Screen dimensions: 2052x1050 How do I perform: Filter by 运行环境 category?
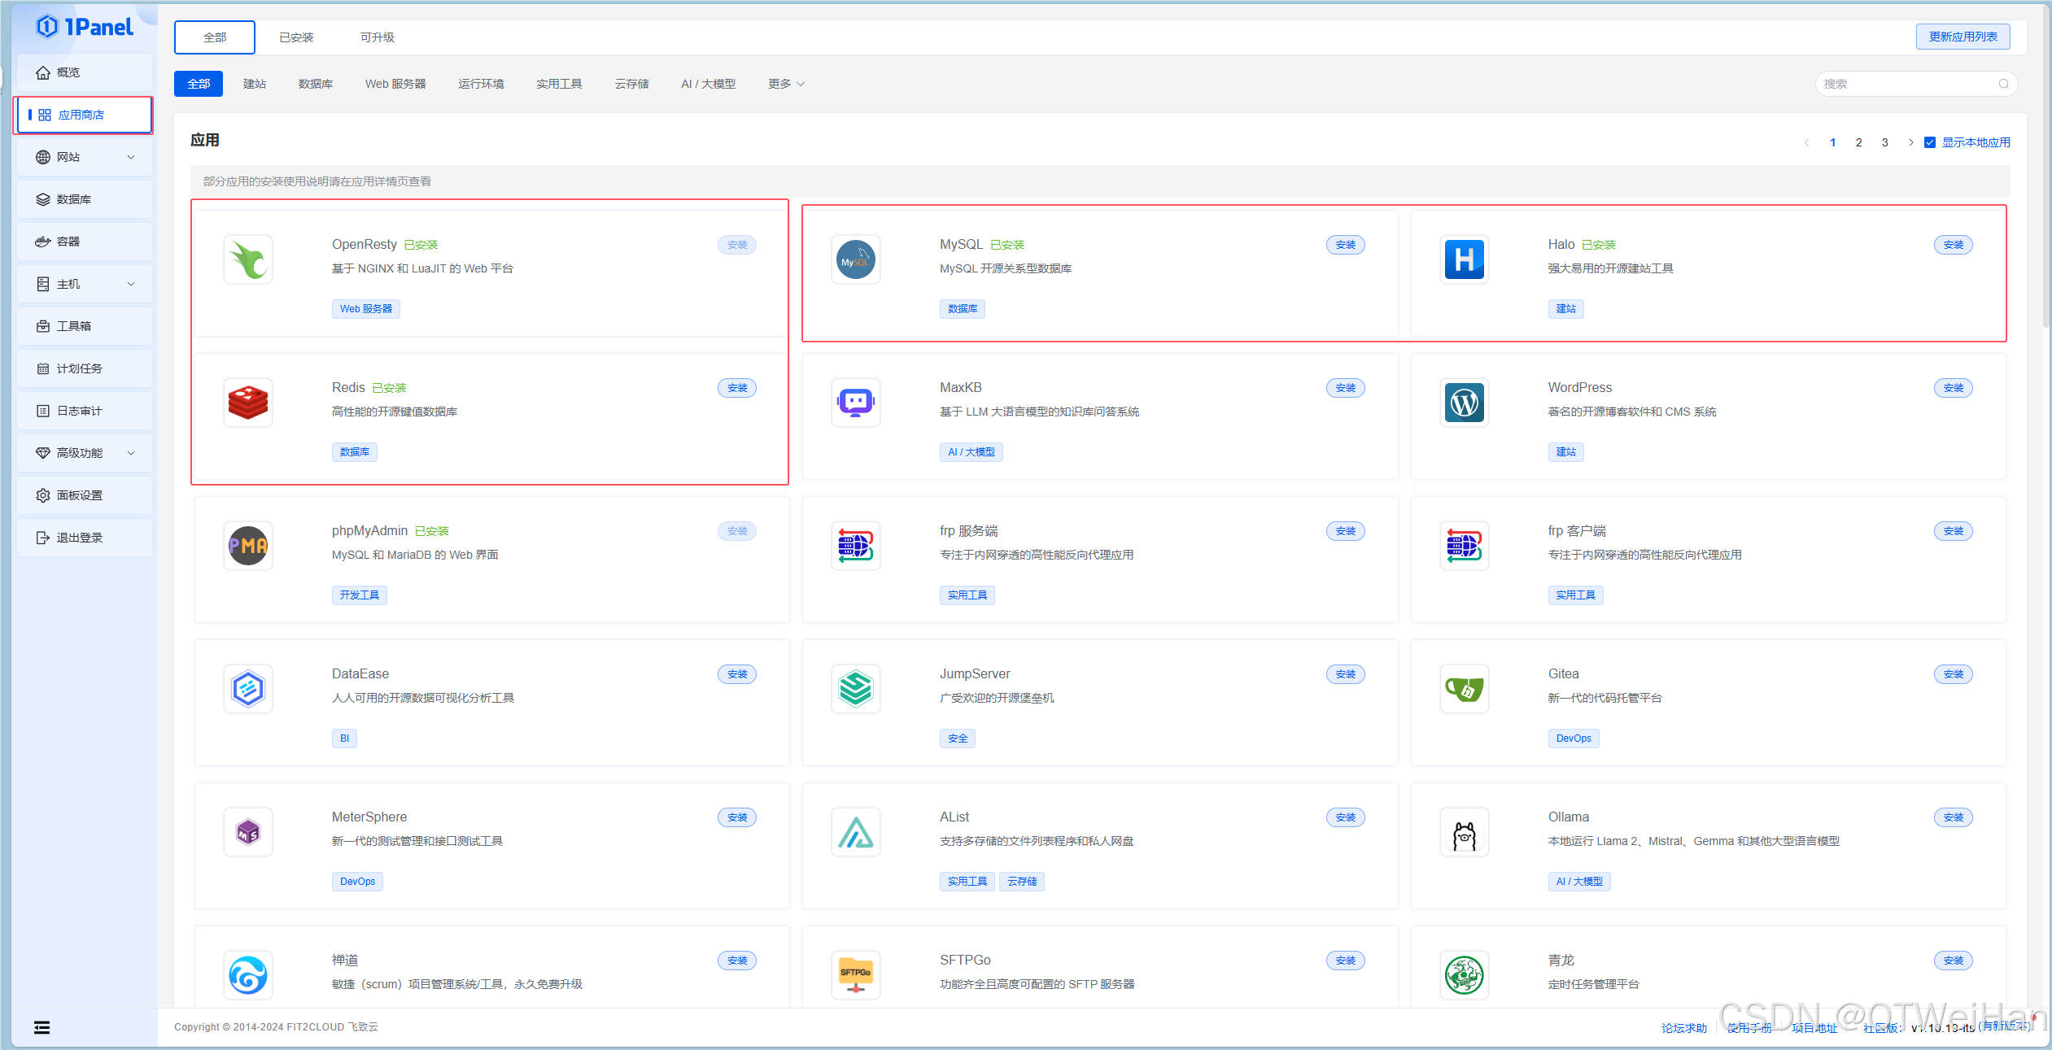coord(481,84)
